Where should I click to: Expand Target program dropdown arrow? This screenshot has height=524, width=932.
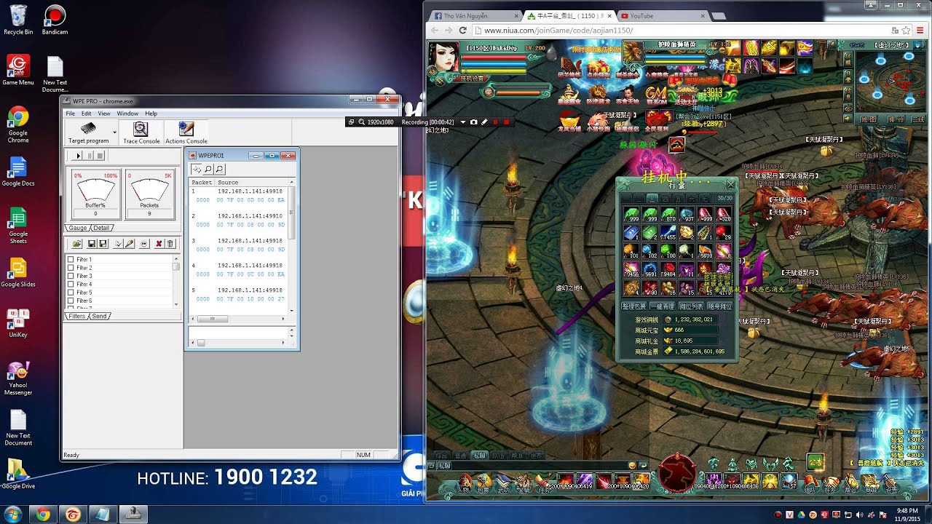114,132
